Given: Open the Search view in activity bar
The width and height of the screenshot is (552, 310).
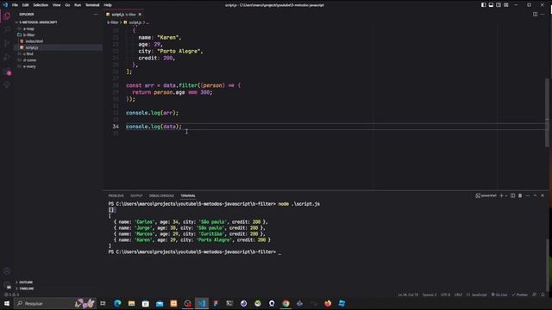Looking at the screenshot, I should [7, 30].
